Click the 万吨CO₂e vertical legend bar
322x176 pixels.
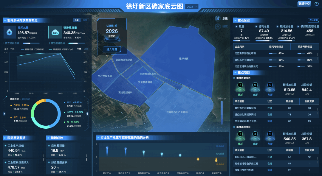click(222, 113)
